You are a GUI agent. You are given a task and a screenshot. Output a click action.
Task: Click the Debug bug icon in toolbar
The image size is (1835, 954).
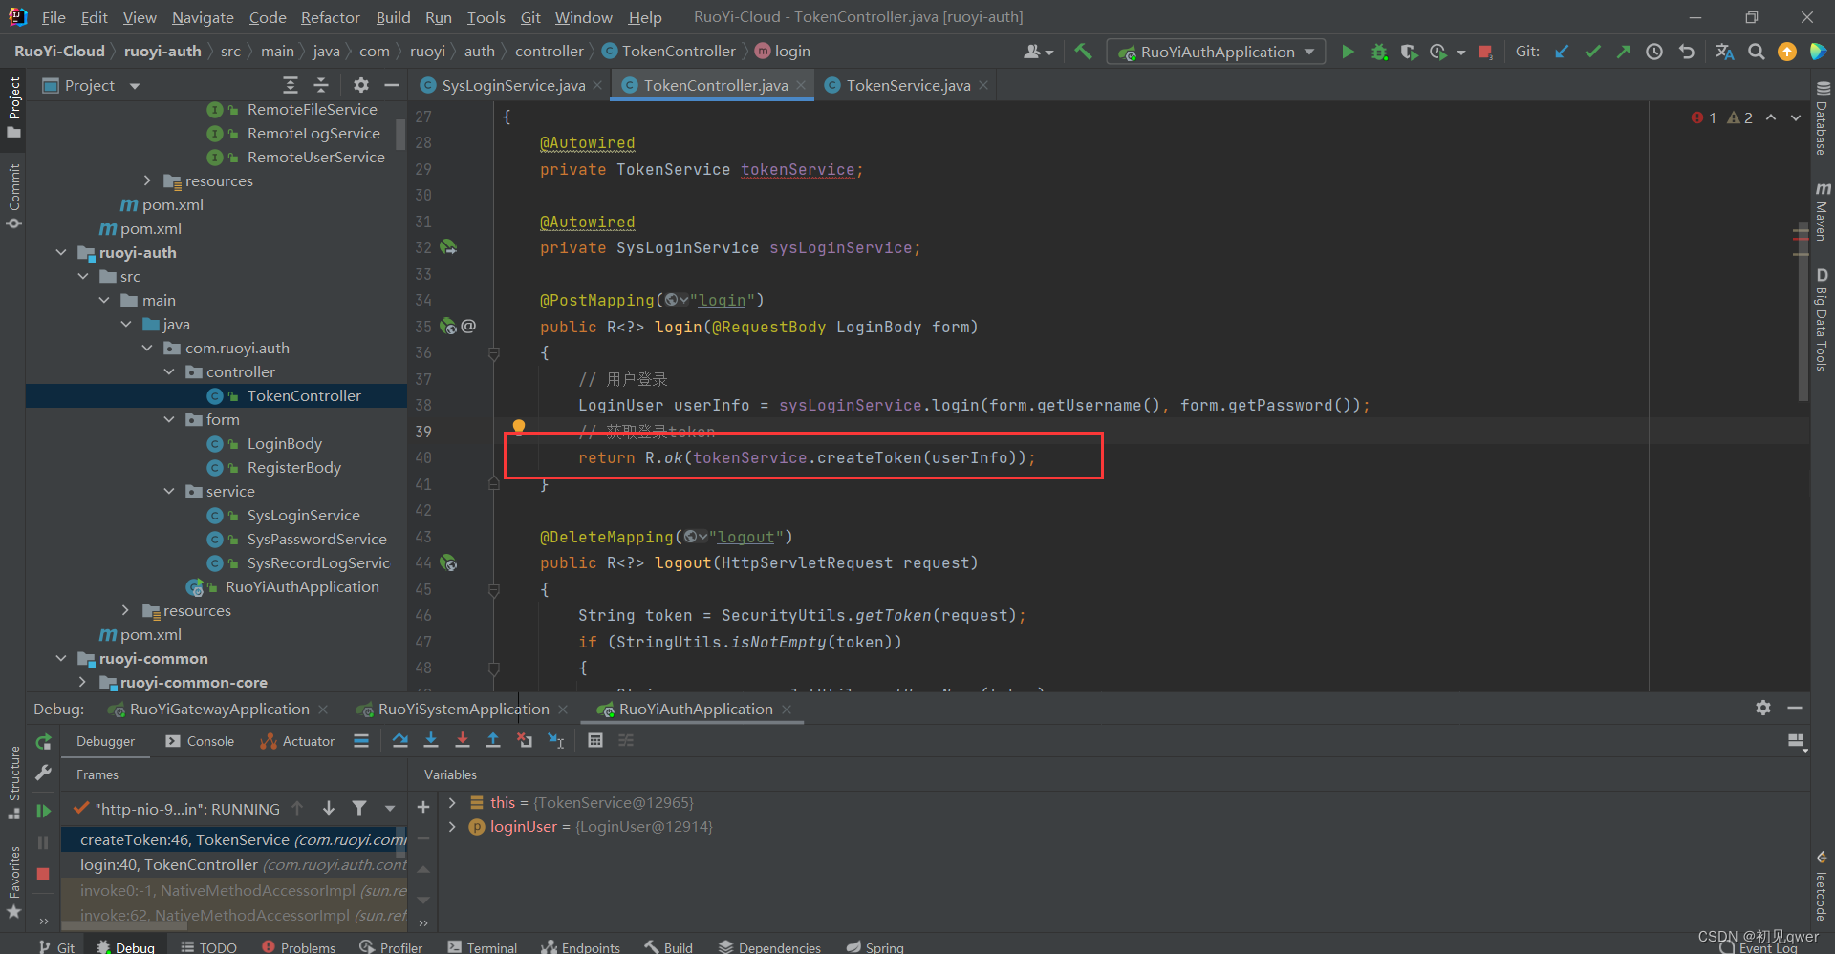coord(1379,52)
